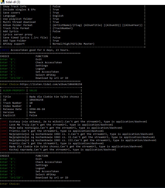Click the 'Add Type-Folder' setting label

click(14, 41)
